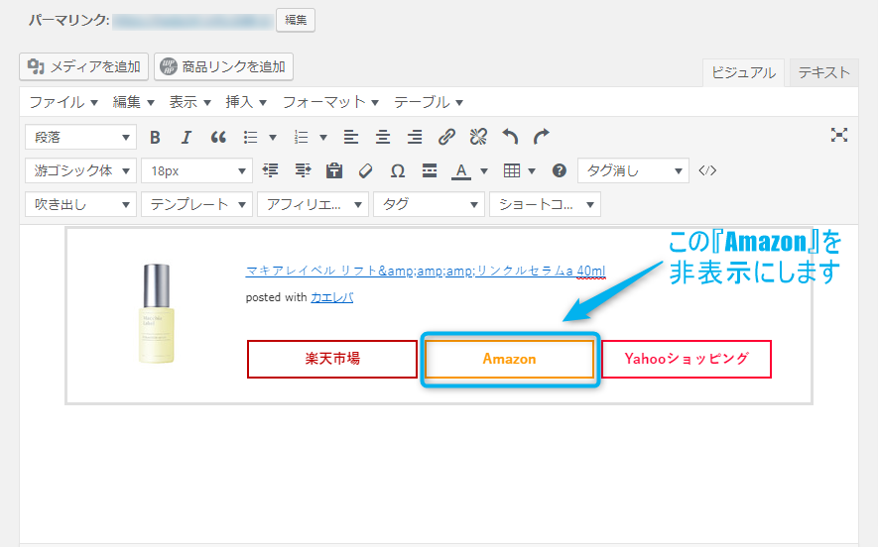
Task: Open the フォーマット menu
Action: [x=330, y=102]
